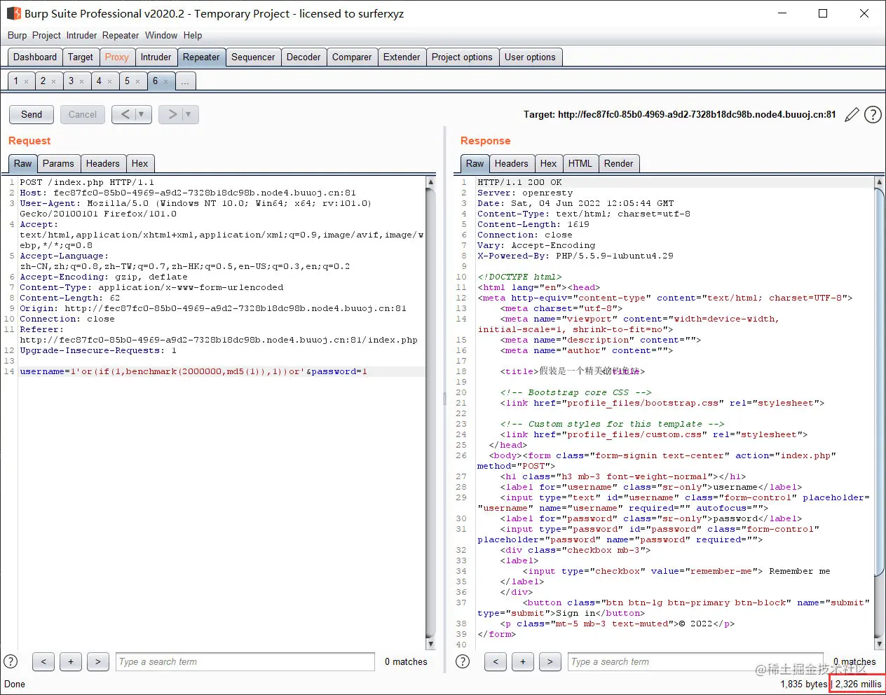Click previous match button in Response search

[496, 661]
